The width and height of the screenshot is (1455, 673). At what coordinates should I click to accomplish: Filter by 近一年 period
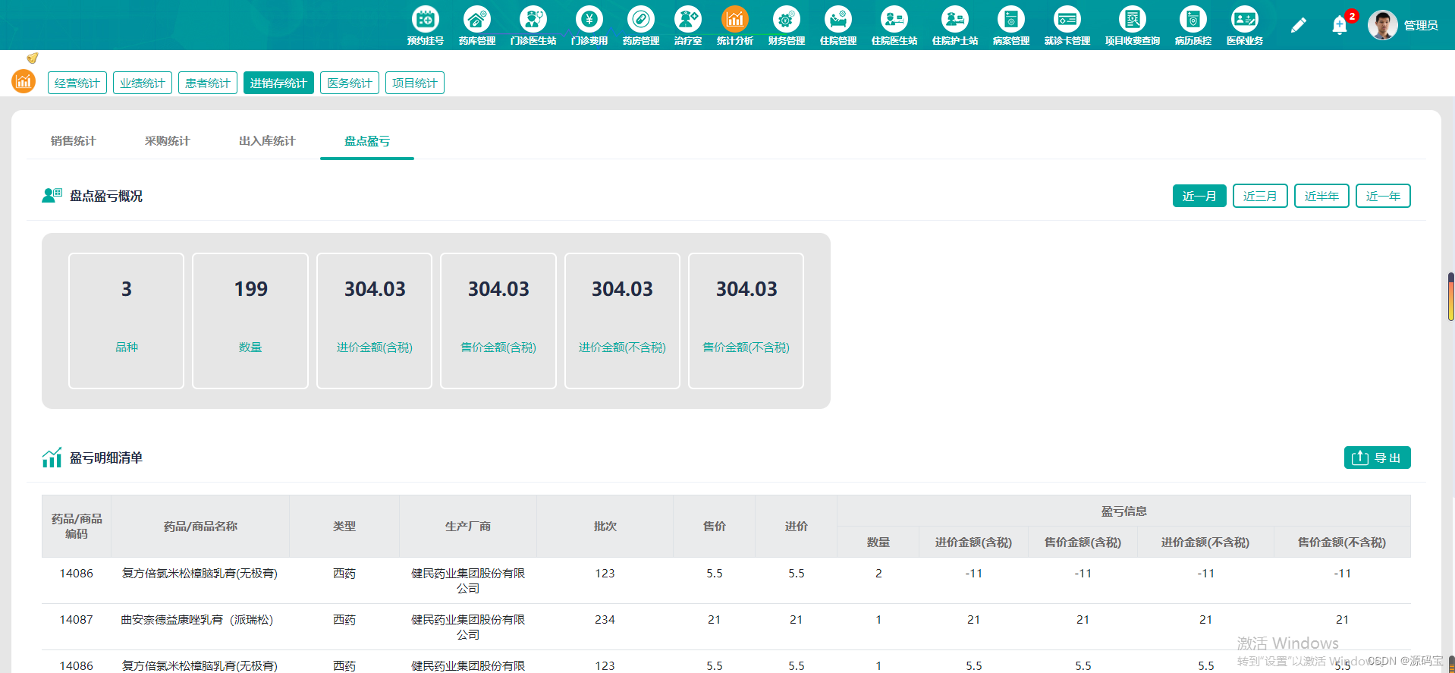click(x=1382, y=196)
